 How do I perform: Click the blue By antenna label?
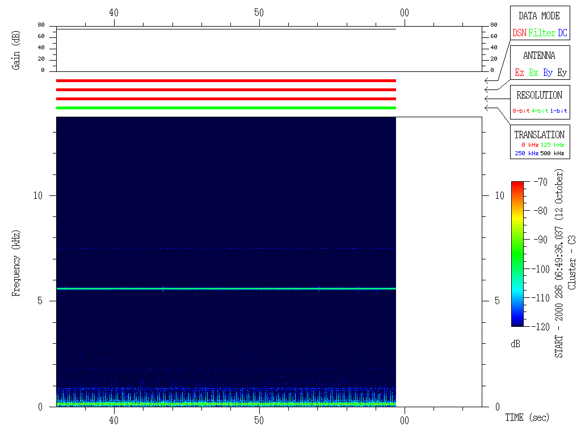click(x=548, y=72)
